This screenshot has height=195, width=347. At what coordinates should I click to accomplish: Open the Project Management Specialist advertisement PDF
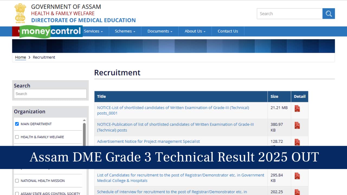click(297, 142)
